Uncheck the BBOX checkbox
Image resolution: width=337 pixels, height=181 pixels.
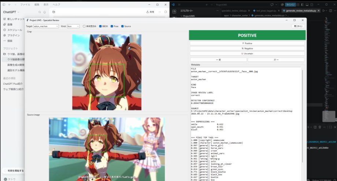[100, 26]
